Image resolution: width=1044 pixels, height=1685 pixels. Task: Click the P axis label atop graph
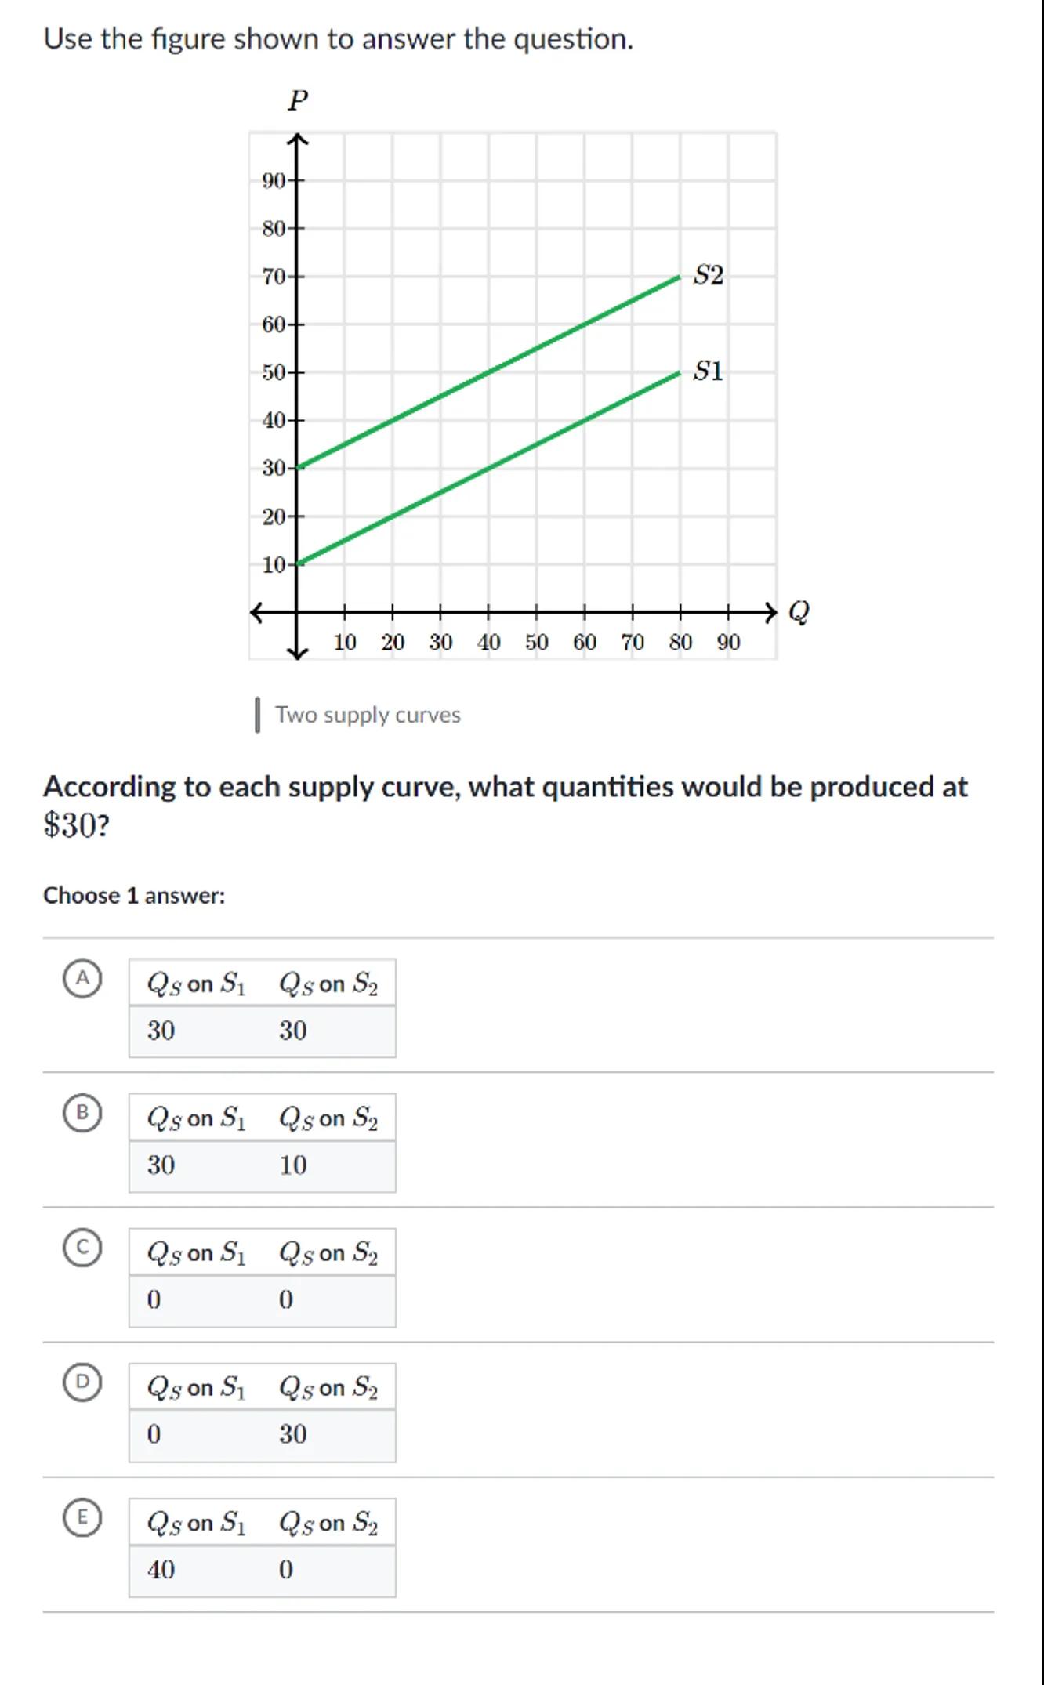[298, 100]
